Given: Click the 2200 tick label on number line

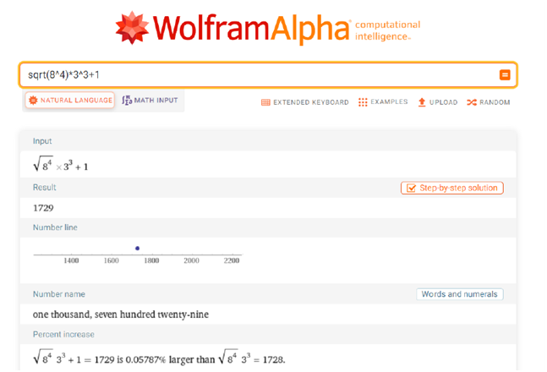Looking at the screenshot, I should click(x=232, y=260).
